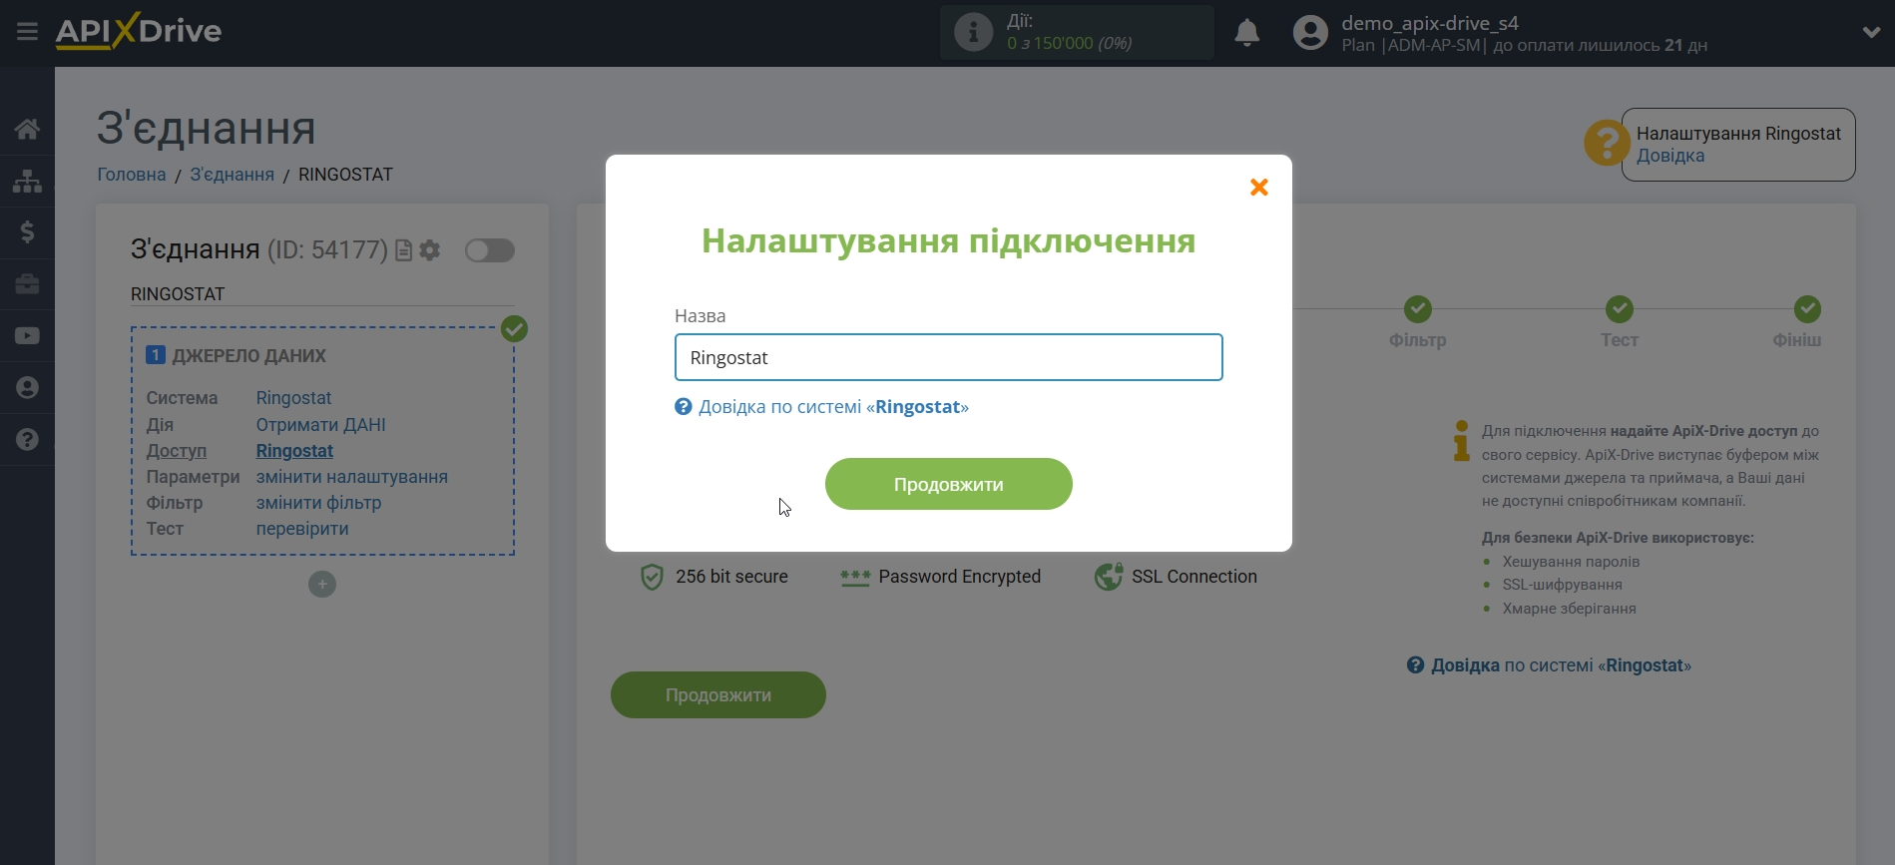Click the orange info icon
This screenshot has width=1895, height=865.
click(x=1462, y=441)
